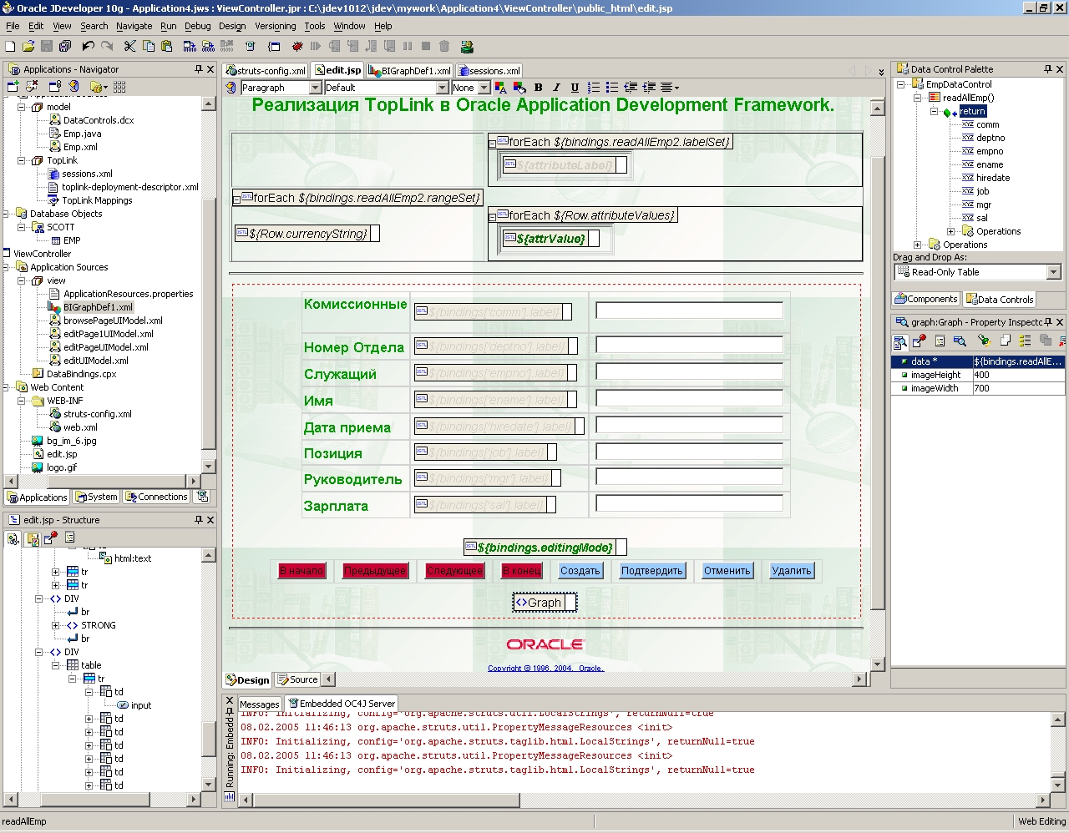Screen dimensions: 1069x833
Task: Click the В начало navigation button
Action: [x=301, y=570]
